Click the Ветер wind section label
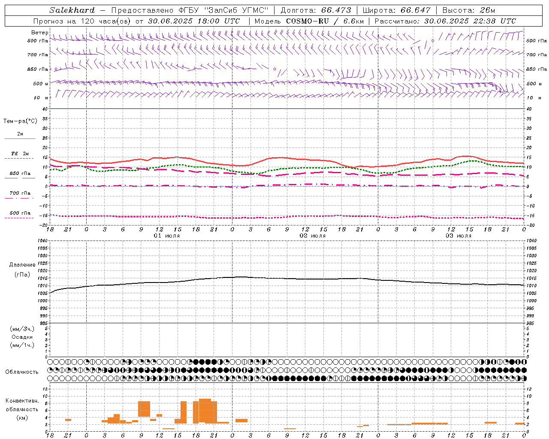 [39, 33]
